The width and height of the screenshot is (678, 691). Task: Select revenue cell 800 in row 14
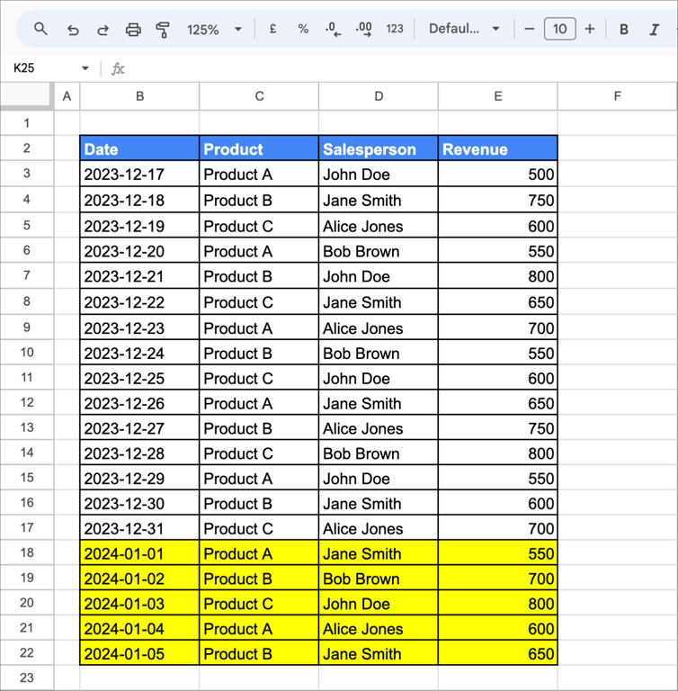coord(498,453)
